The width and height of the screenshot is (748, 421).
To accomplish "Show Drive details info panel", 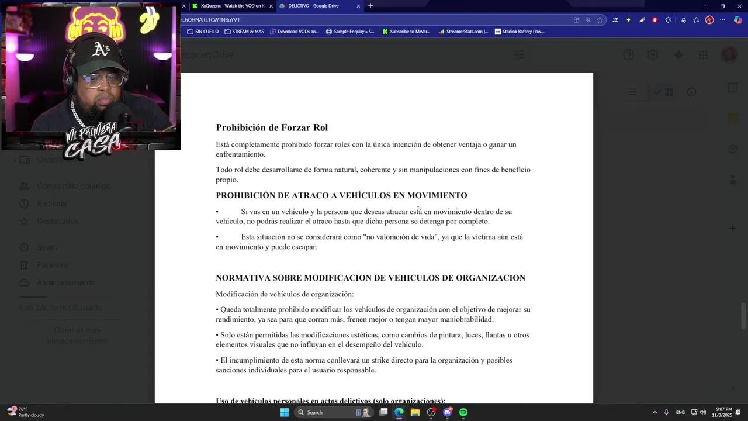I will click(x=691, y=92).
